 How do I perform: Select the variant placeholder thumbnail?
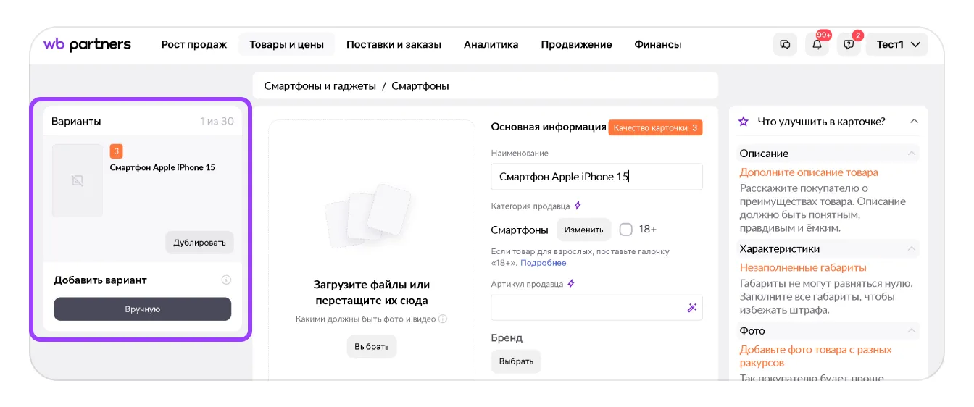[78, 180]
